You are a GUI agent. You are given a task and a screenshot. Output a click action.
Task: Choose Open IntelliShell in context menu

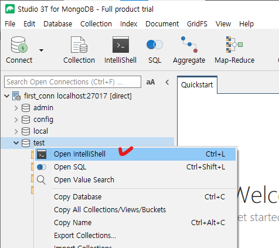[135, 154]
